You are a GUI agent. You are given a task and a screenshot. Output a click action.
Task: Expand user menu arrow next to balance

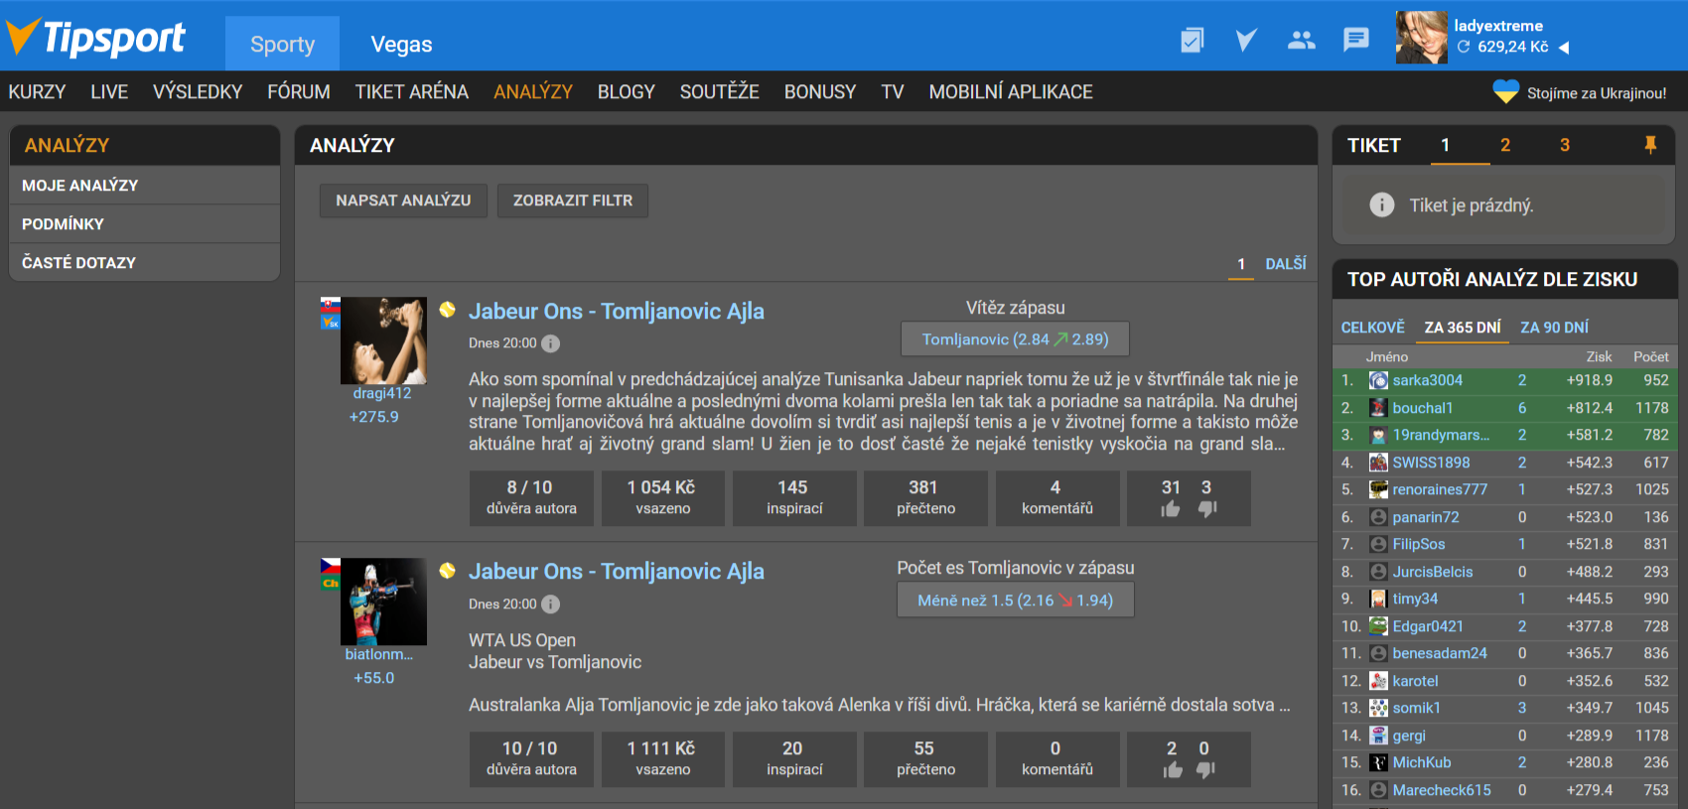1564,48
